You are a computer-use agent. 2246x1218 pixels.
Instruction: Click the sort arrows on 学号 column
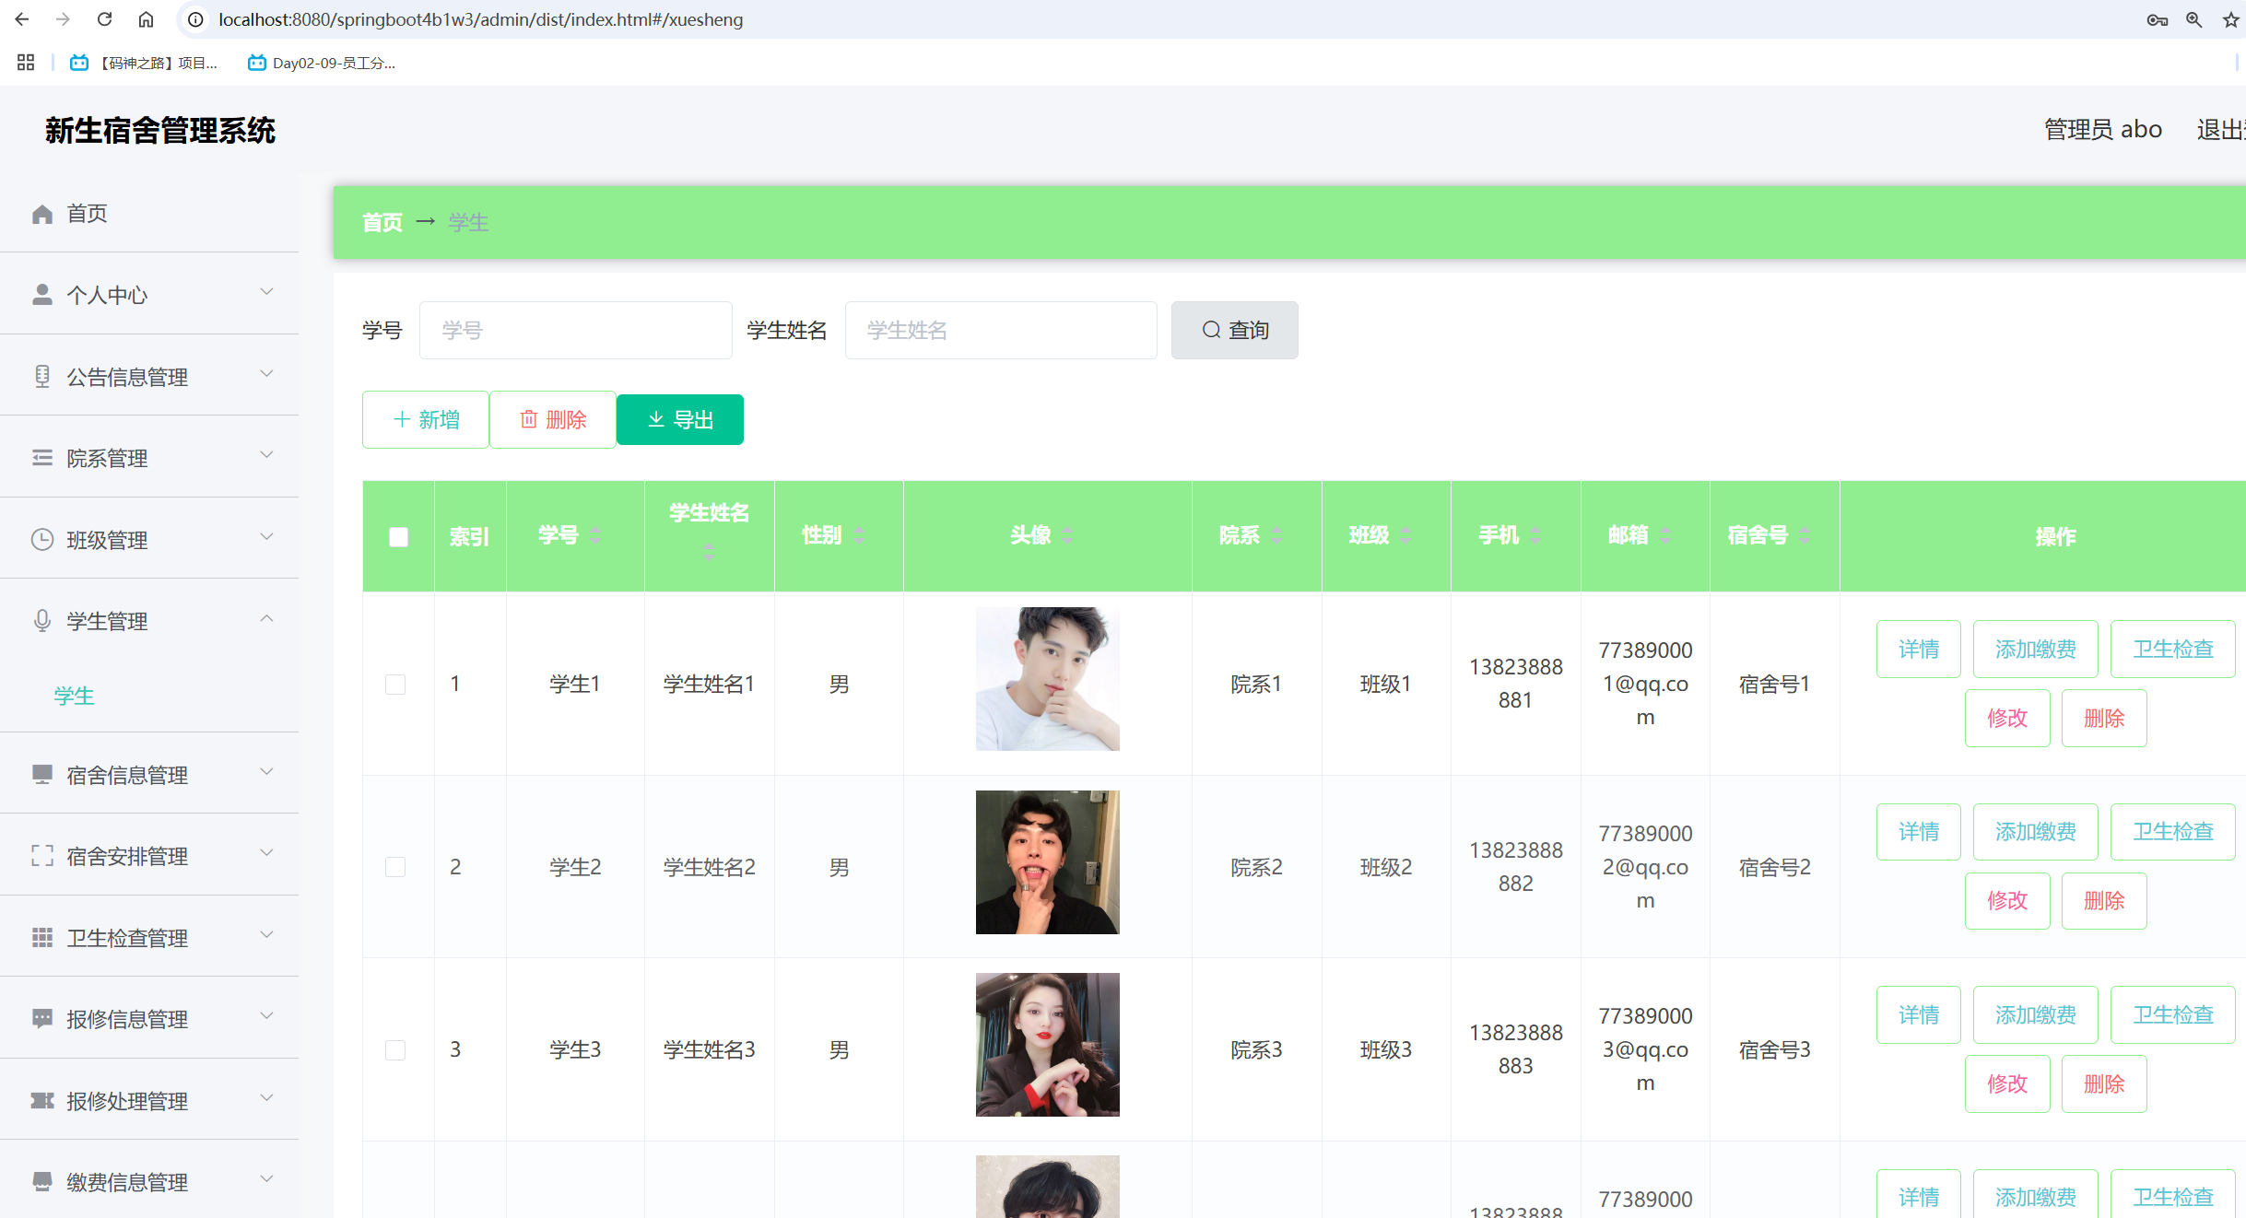tap(595, 535)
